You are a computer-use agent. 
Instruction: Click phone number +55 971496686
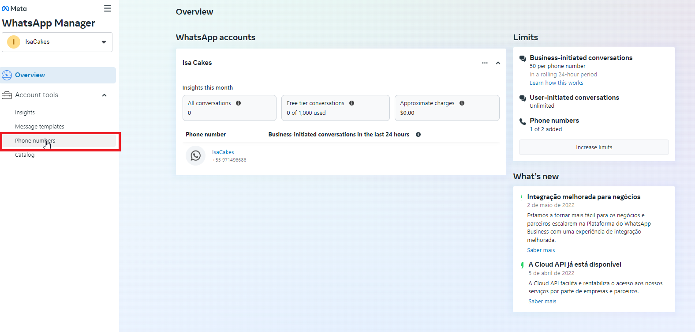(229, 160)
